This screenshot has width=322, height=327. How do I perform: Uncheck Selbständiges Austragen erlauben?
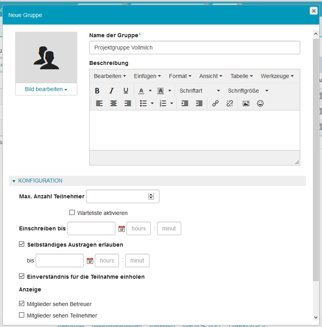[x=22, y=244]
